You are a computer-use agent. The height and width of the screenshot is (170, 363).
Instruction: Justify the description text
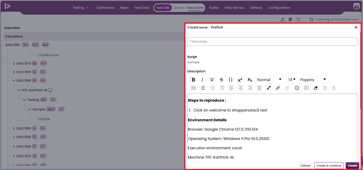[x=259, y=88]
